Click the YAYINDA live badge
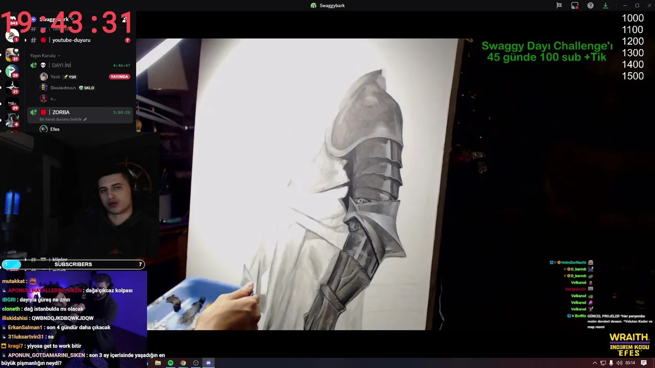The image size is (655, 368). (119, 77)
